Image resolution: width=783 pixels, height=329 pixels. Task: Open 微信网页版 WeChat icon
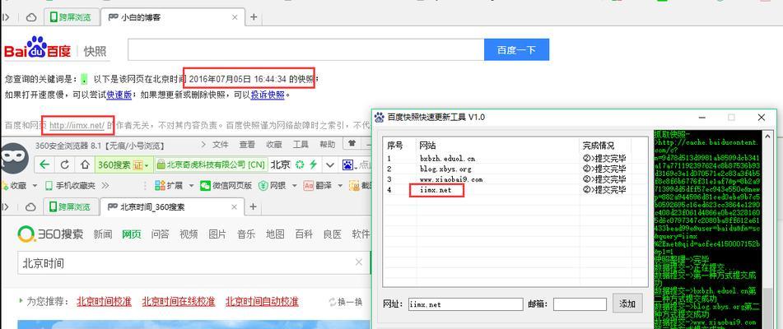click(205, 185)
